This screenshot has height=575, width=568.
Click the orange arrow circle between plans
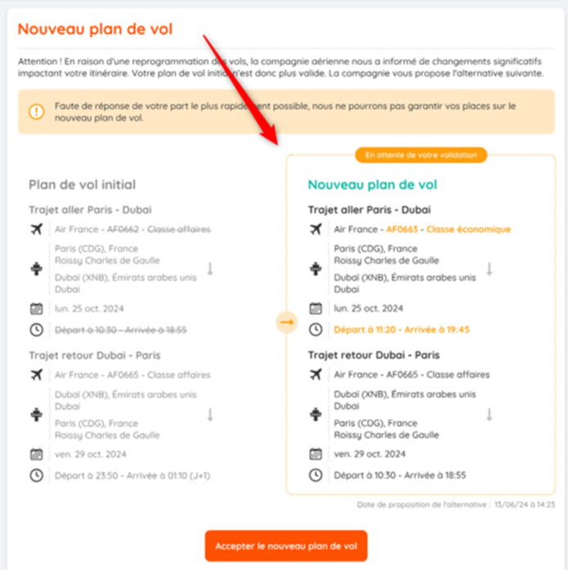click(x=286, y=323)
